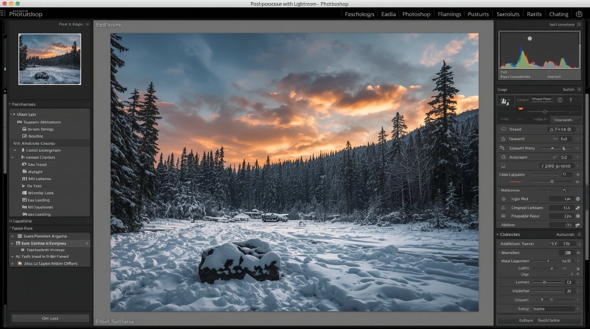Select the globe icon in the macOS menu bar
Image resolution: width=590 pixels, height=329 pixels.
point(579,14)
